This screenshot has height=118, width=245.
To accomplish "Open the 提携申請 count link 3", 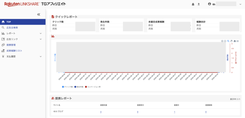I will click(101, 112).
